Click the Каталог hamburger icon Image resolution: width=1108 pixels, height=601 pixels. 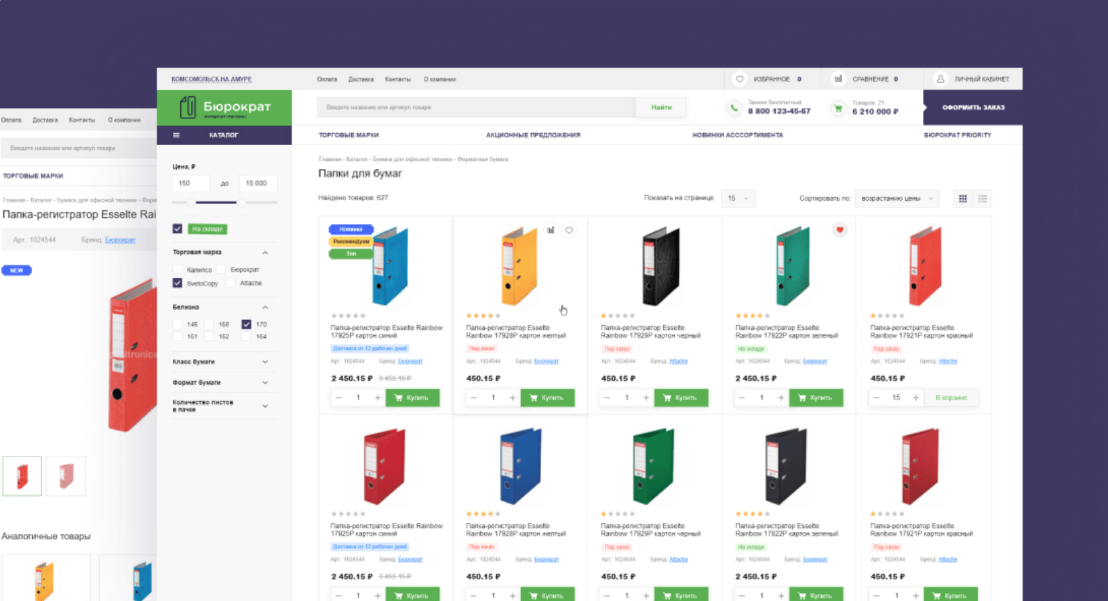176,135
